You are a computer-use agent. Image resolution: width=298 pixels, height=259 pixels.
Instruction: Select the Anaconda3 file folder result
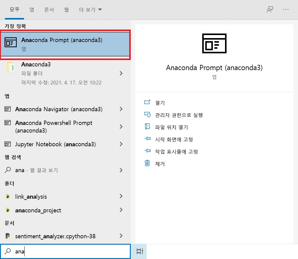click(x=65, y=73)
